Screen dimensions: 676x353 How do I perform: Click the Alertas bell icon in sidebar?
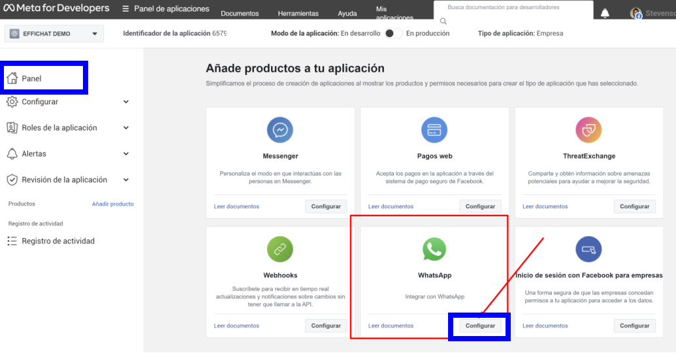point(12,154)
